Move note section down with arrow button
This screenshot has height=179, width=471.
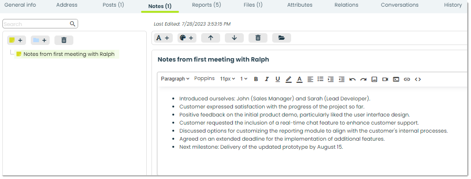(x=234, y=38)
